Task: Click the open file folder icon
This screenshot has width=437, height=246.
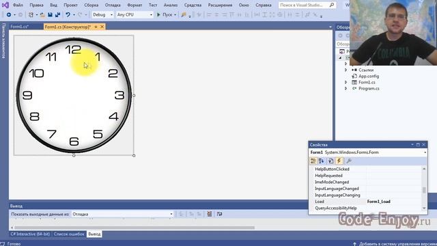Action: 42,14
